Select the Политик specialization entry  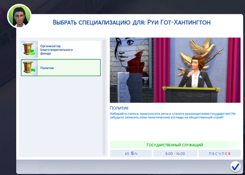(61, 68)
